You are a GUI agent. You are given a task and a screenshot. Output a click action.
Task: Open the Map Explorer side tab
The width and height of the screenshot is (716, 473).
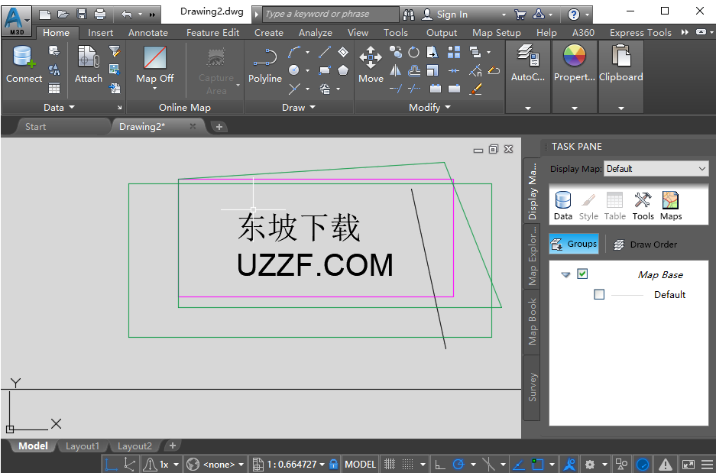tap(532, 257)
